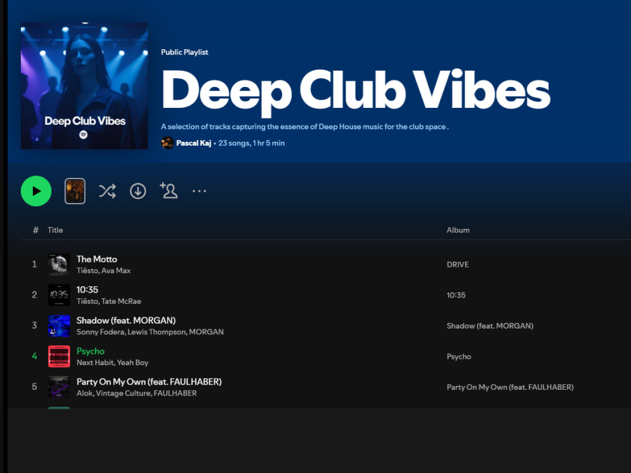Viewport: 631px width, 473px height.
Task: Sort by the Album column header
Action: click(458, 230)
